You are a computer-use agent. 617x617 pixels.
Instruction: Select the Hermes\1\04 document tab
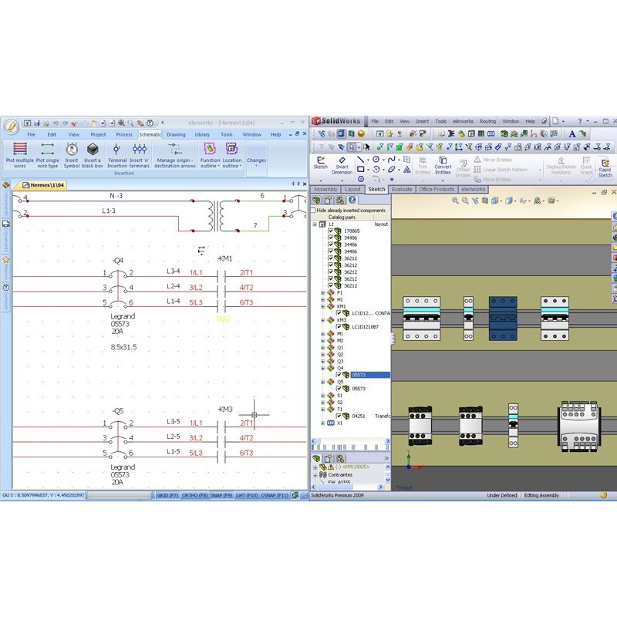coord(43,185)
